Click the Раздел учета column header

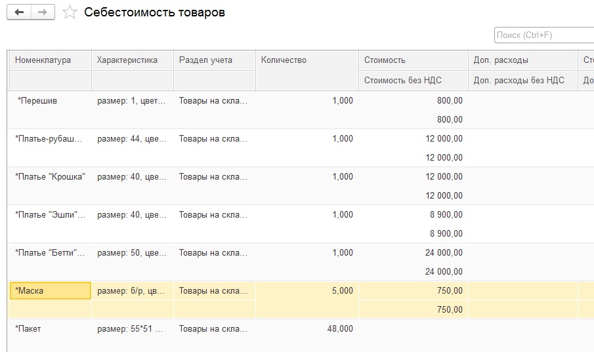click(x=205, y=60)
